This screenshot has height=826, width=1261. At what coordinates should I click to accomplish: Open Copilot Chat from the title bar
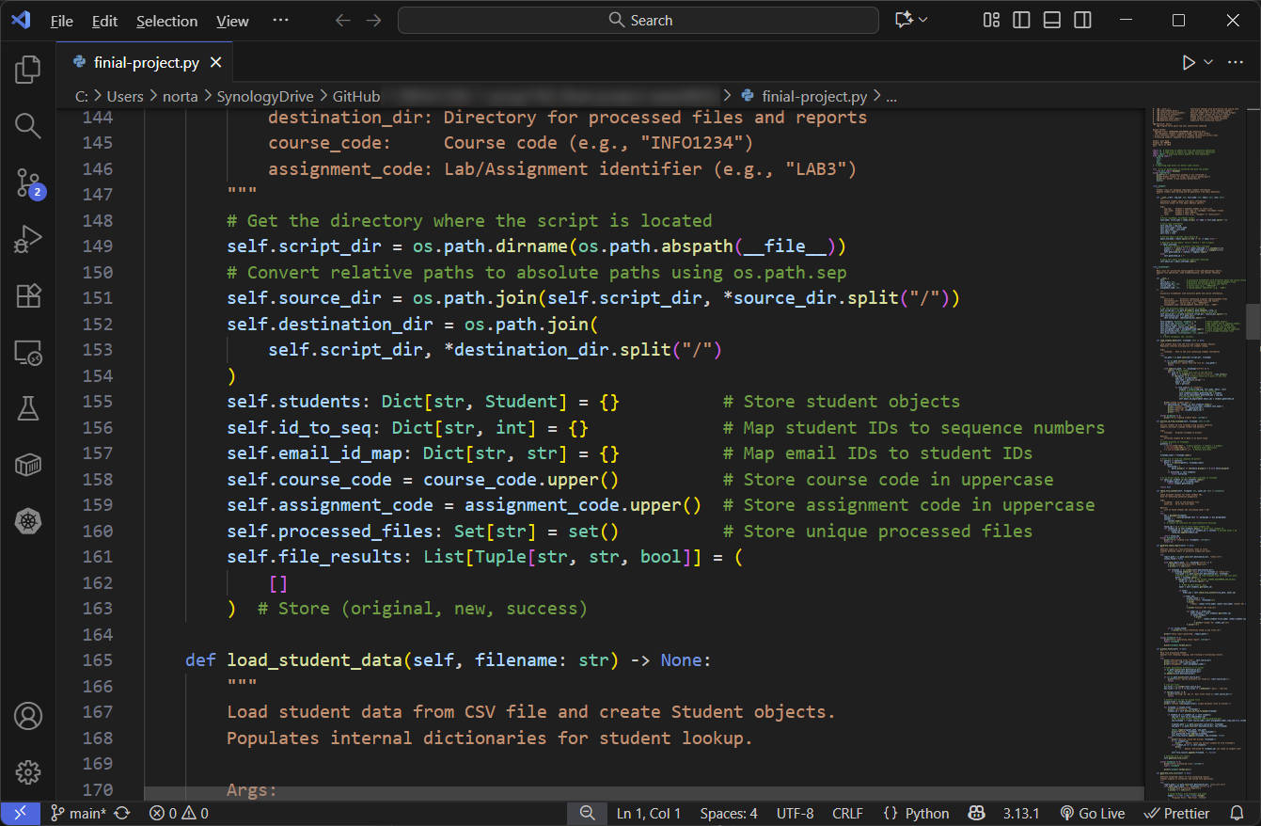point(905,19)
